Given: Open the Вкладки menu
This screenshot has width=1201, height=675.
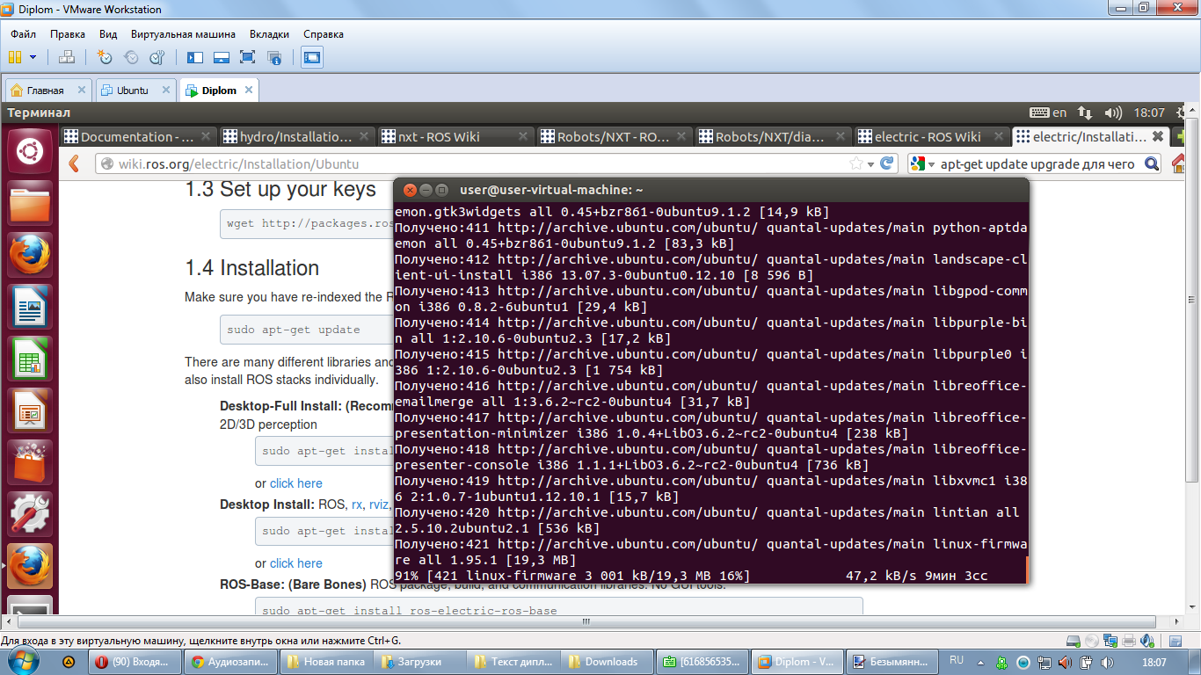Looking at the screenshot, I should [x=269, y=34].
